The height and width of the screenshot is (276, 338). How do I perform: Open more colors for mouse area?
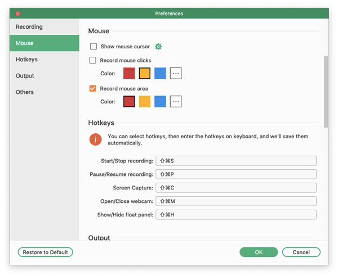176,102
